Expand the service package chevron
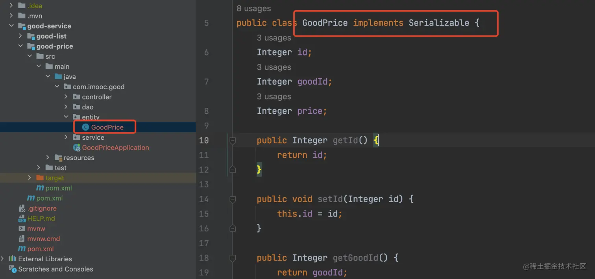 (x=66, y=137)
